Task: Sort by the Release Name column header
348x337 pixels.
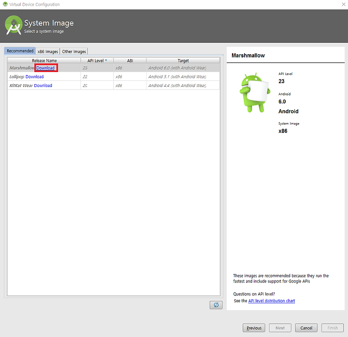Action: [44, 60]
